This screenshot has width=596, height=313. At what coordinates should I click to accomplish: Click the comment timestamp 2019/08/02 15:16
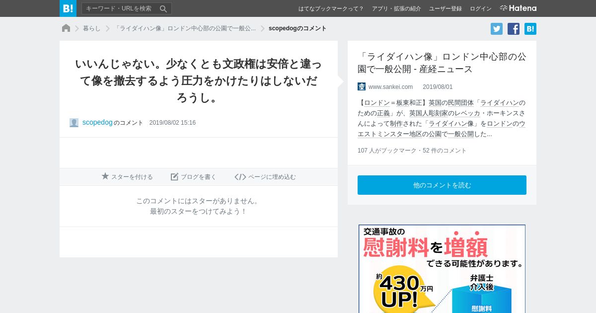click(x=172, y=123)
